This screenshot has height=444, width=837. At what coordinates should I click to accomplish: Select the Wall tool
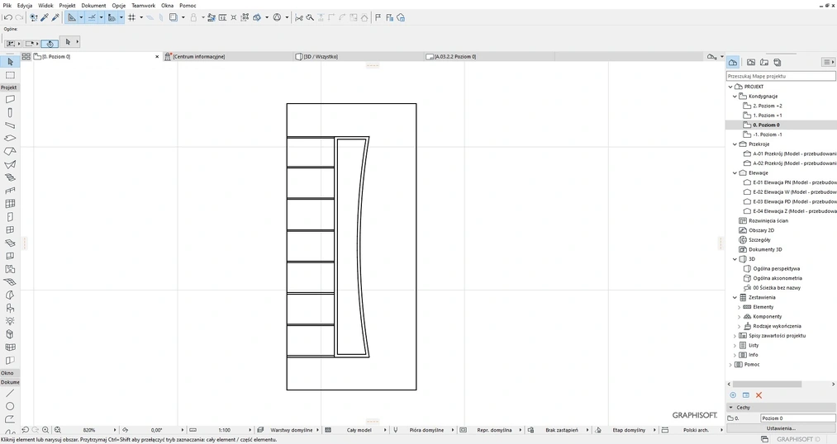coord(10,99)
